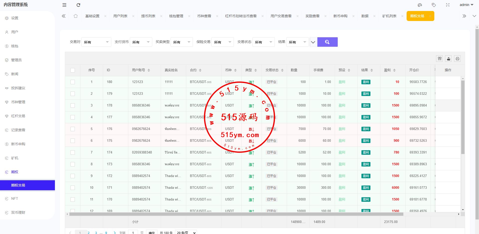Click the table export icon
The image size is (479, 234).
449,58
